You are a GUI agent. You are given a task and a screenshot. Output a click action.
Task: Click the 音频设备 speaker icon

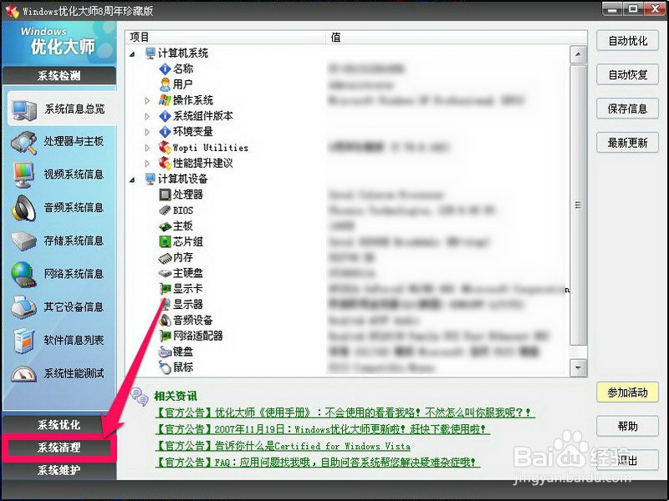(x=165, y=320)
